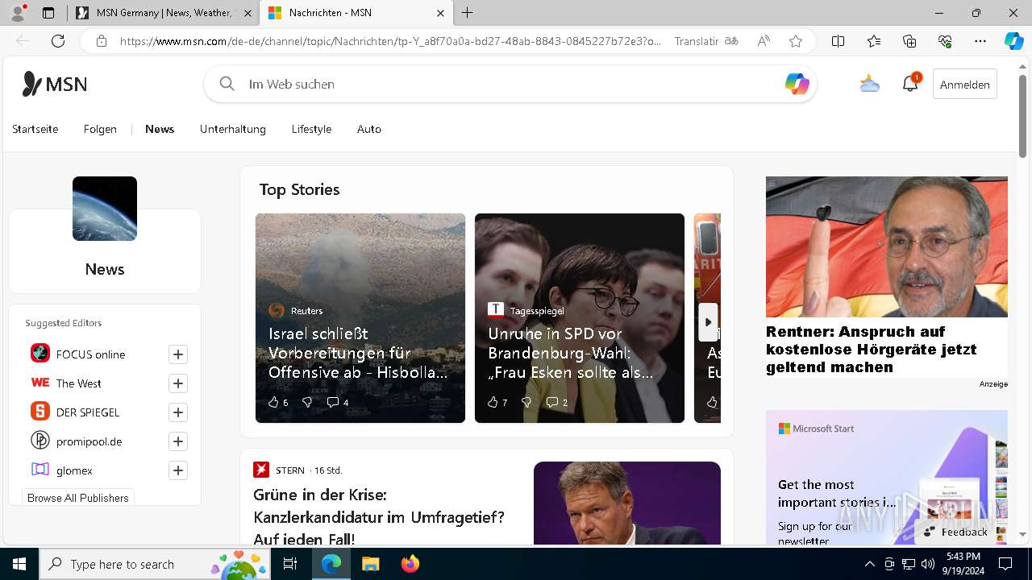Open the Feedback button
This screenshot has height=580, width=1032.
[x=955, y=532]
